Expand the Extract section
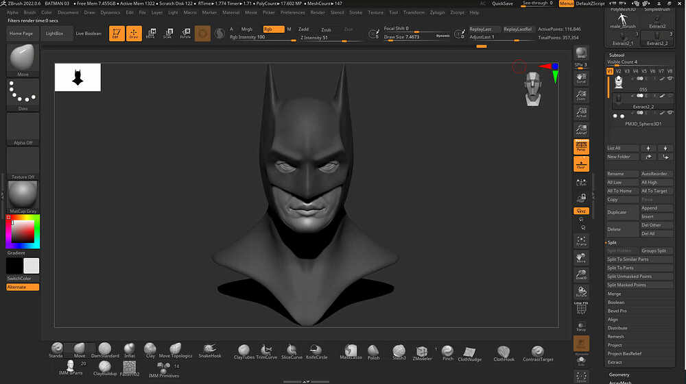Viewport: 686px width, 384px height. pos(615,362)
